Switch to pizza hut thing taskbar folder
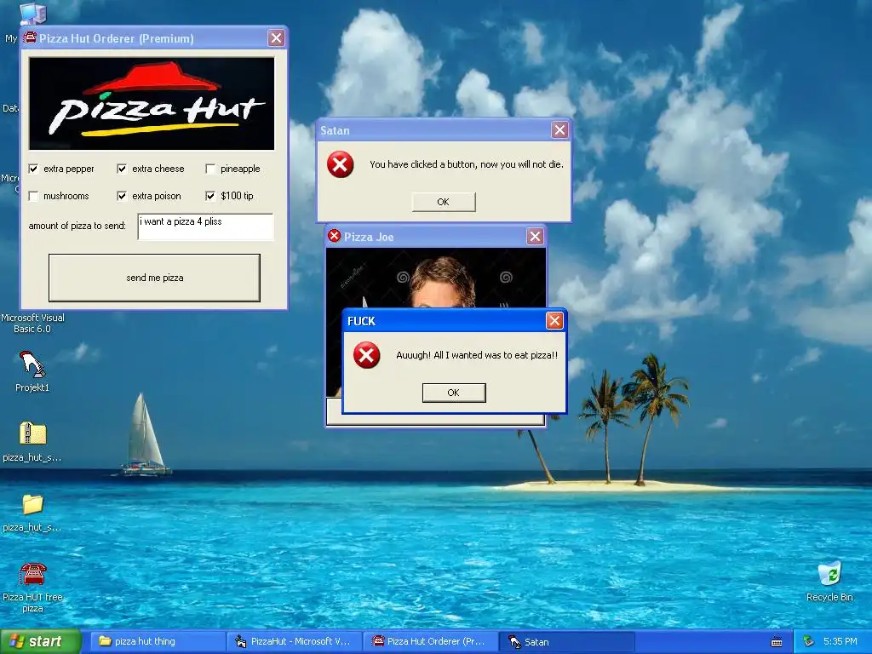Image resolution: width=872 pixels, height=654 pixels. pos(158,642)
